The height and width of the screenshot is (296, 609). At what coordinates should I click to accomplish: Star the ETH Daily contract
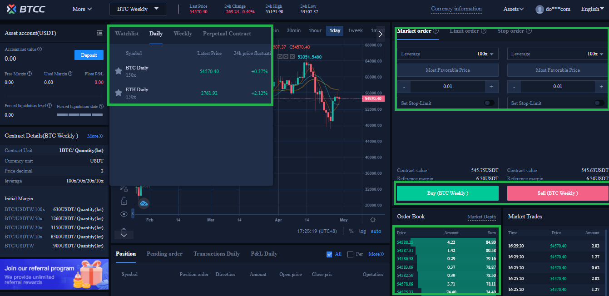click(x=118, y=93)
